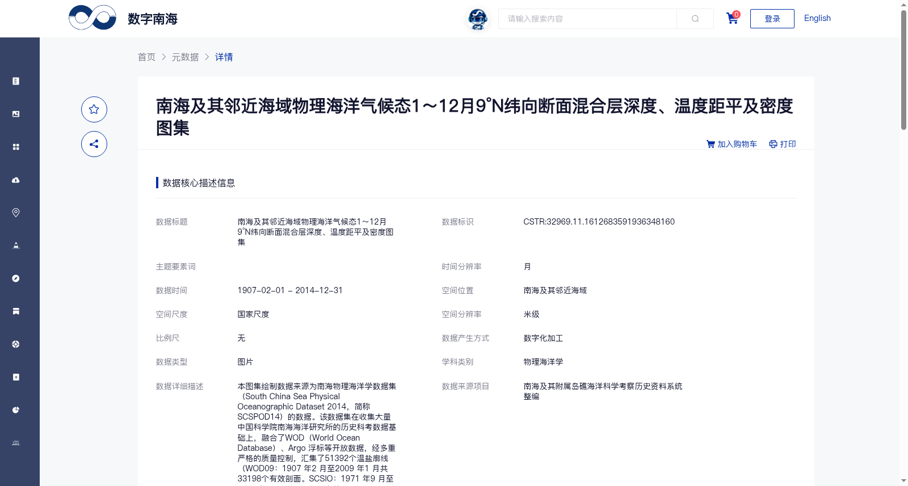Image resolution: width=908 pixels, height=486 pixels.
Task: Click the magnifier search button
Action: click(x=695, y=19)
